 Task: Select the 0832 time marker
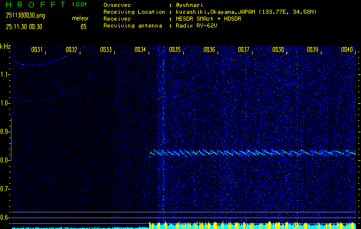pyautogui.click(x=71, y=50)
